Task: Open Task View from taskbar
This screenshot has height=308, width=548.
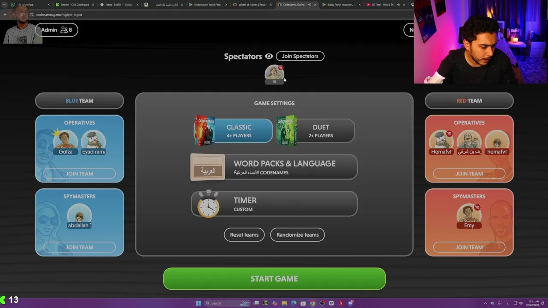Action: 256,303
